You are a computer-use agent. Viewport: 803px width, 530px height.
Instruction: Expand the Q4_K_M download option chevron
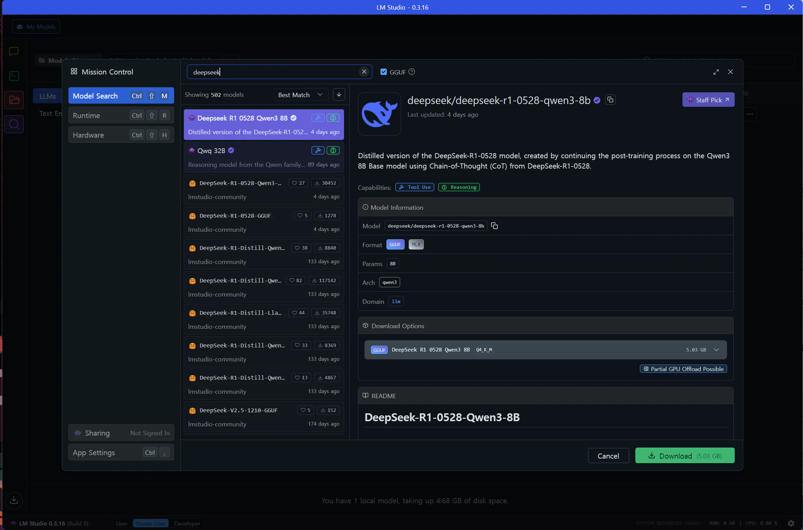click(x=716, y=350)
